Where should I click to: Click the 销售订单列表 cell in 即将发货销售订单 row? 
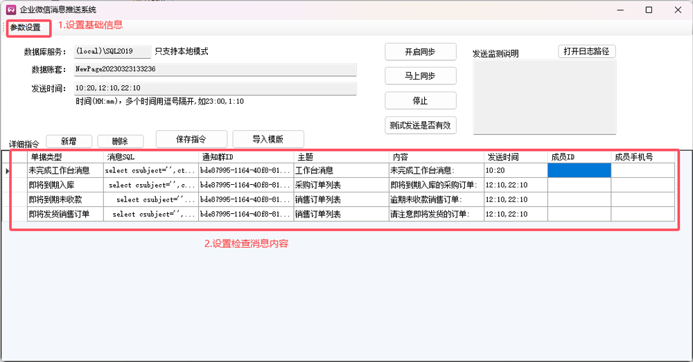point(341,214)
